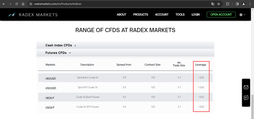Click Spot Brent Crude Oil description

[88, 78]
